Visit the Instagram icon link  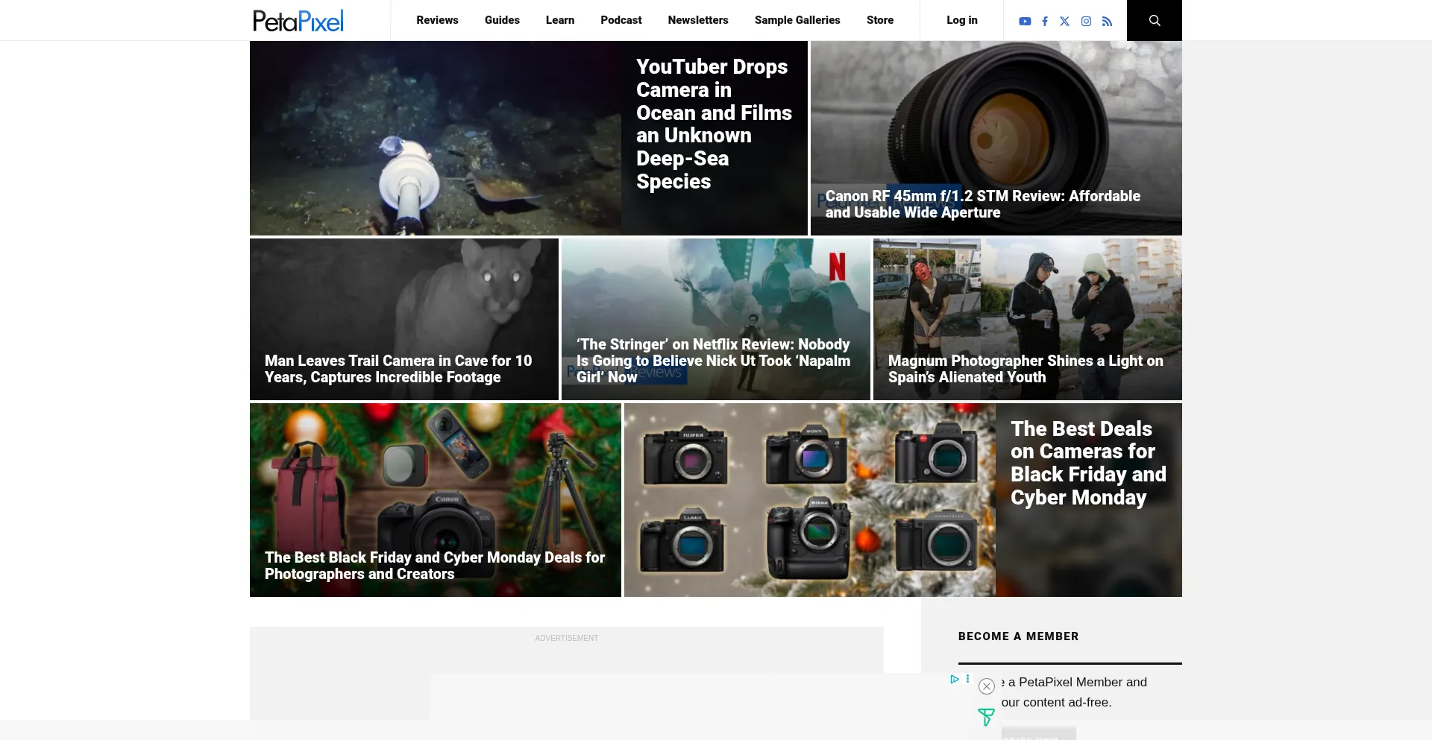pos(1086,22)
